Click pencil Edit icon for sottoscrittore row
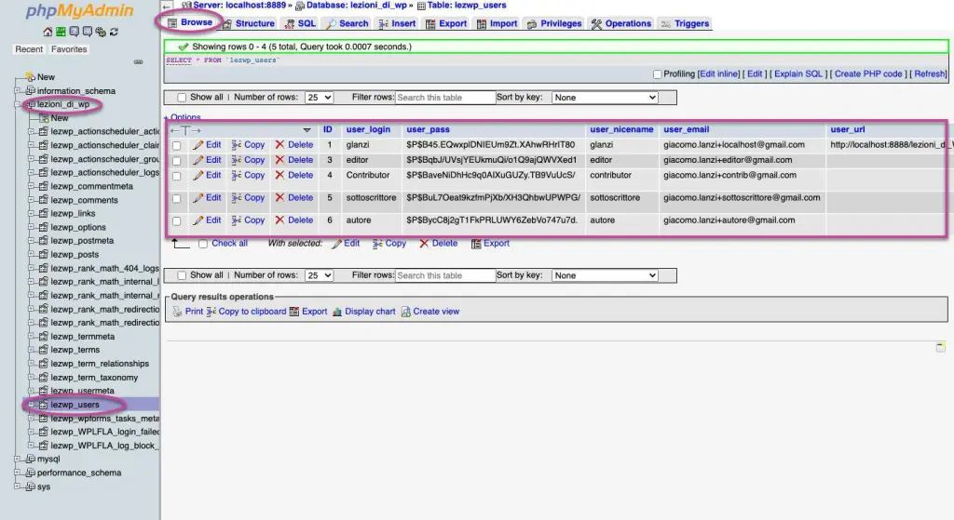 tap(198, 197)
